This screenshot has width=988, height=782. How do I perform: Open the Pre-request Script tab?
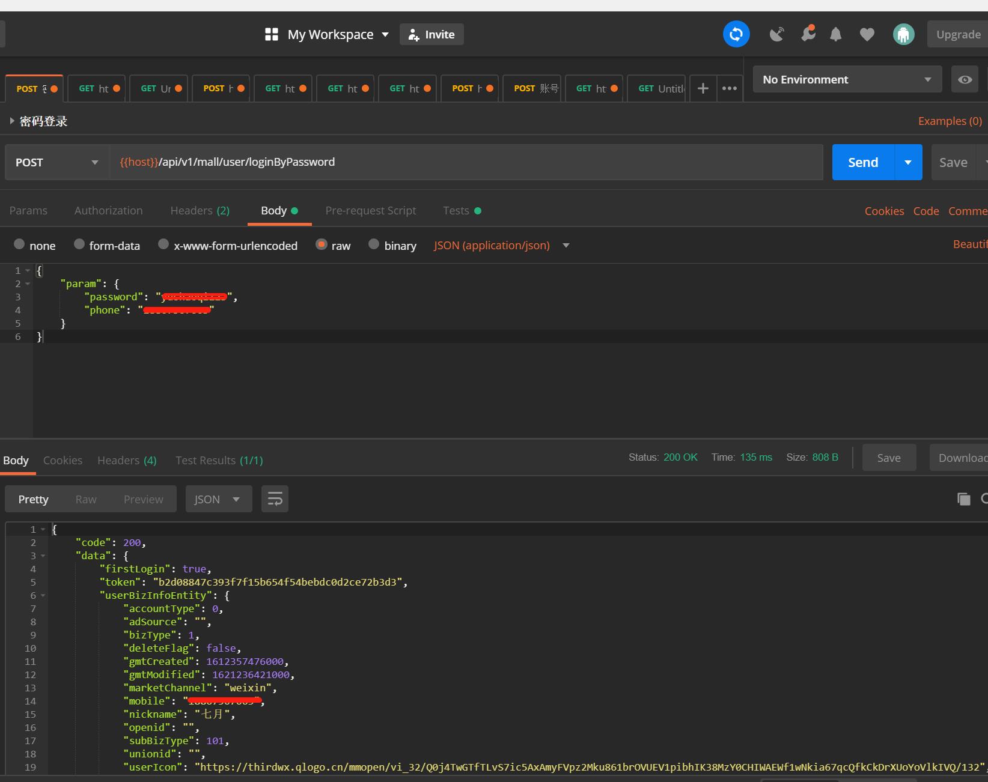coord(371,210)
